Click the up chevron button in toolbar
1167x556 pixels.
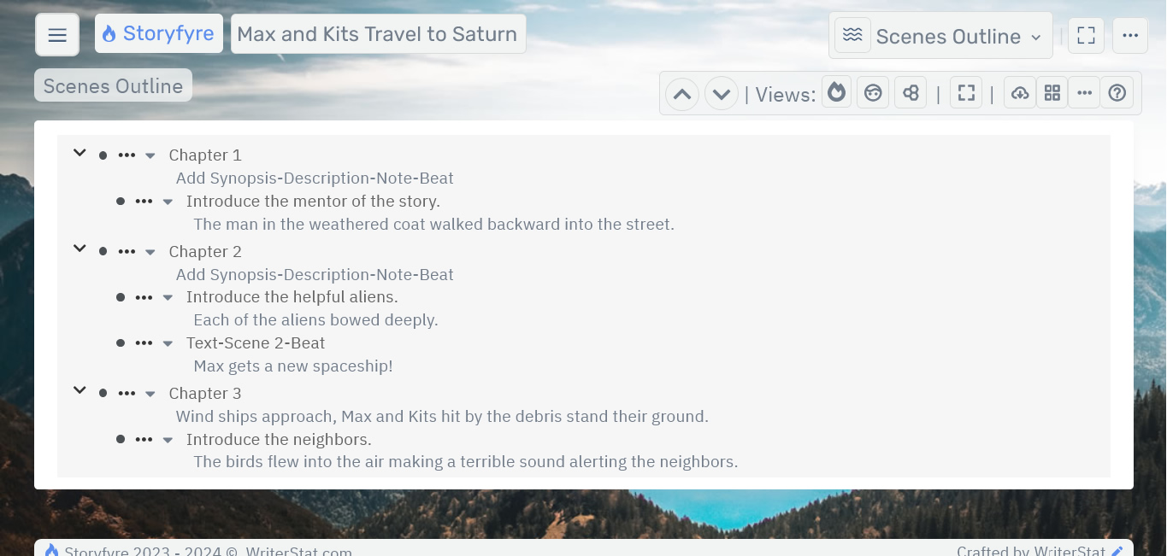click(682, 94)
